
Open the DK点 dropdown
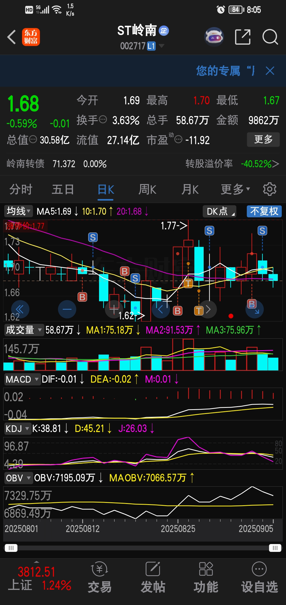point(220,211)
